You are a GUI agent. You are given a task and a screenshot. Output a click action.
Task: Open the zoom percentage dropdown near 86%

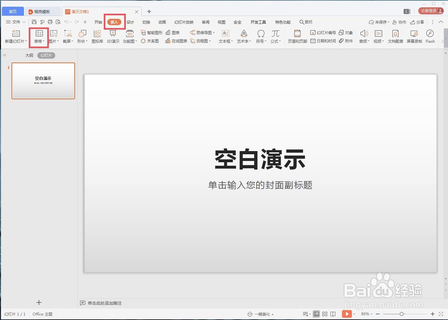368,314
